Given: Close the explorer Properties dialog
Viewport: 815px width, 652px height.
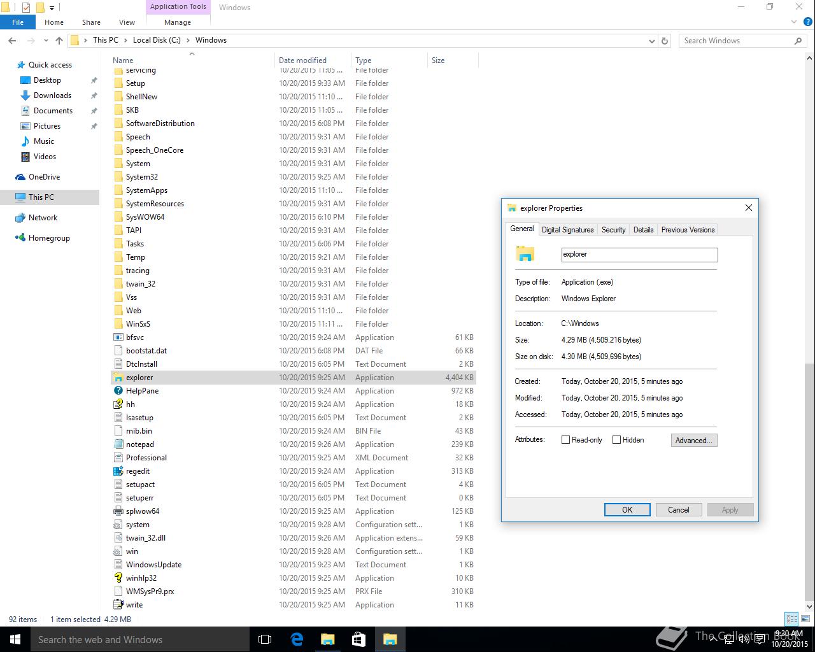Looking at the screenshot, I should click(x=749, y=208).
